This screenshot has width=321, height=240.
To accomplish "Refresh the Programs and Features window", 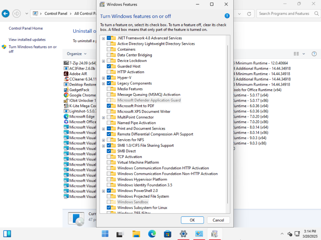I will click(249, 14).
